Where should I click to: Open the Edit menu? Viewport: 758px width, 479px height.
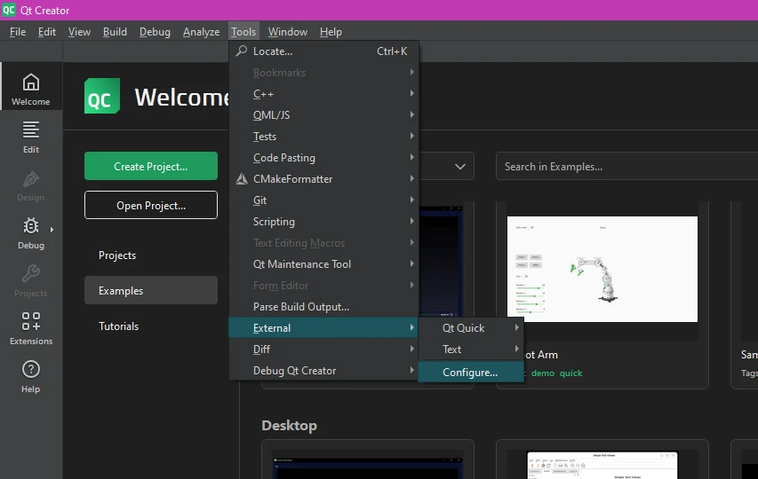(x=47, y=32)
